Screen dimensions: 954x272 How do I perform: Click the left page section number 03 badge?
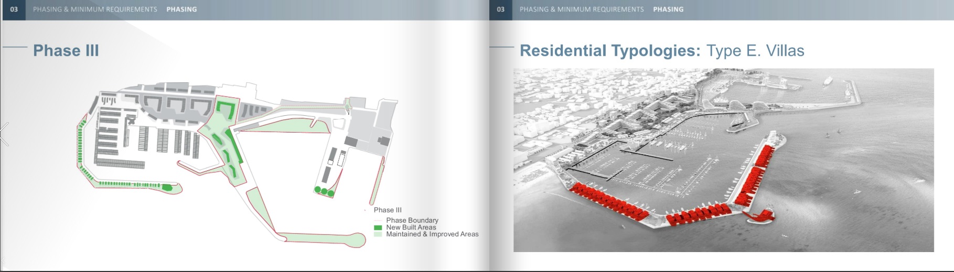[x=14, y=9]
